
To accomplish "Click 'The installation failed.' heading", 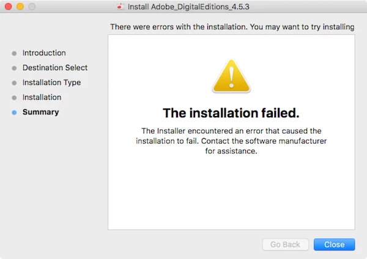I will click(x=231, y=113).
